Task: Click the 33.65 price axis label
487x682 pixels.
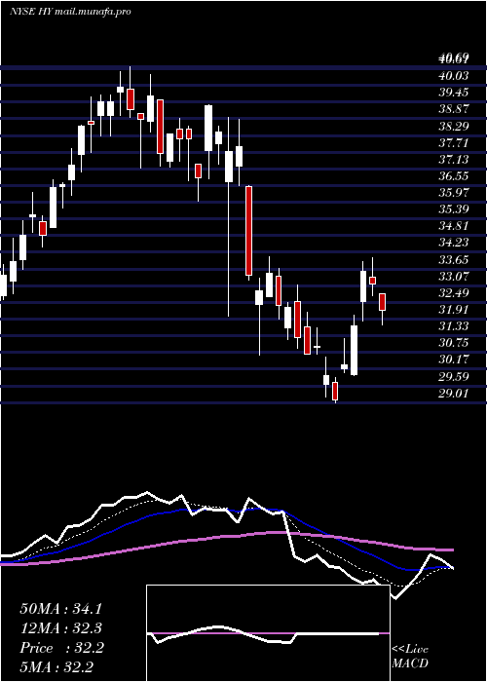Action: (453, 260)
